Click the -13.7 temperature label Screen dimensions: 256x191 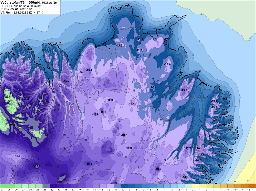[x=214, y=101]
